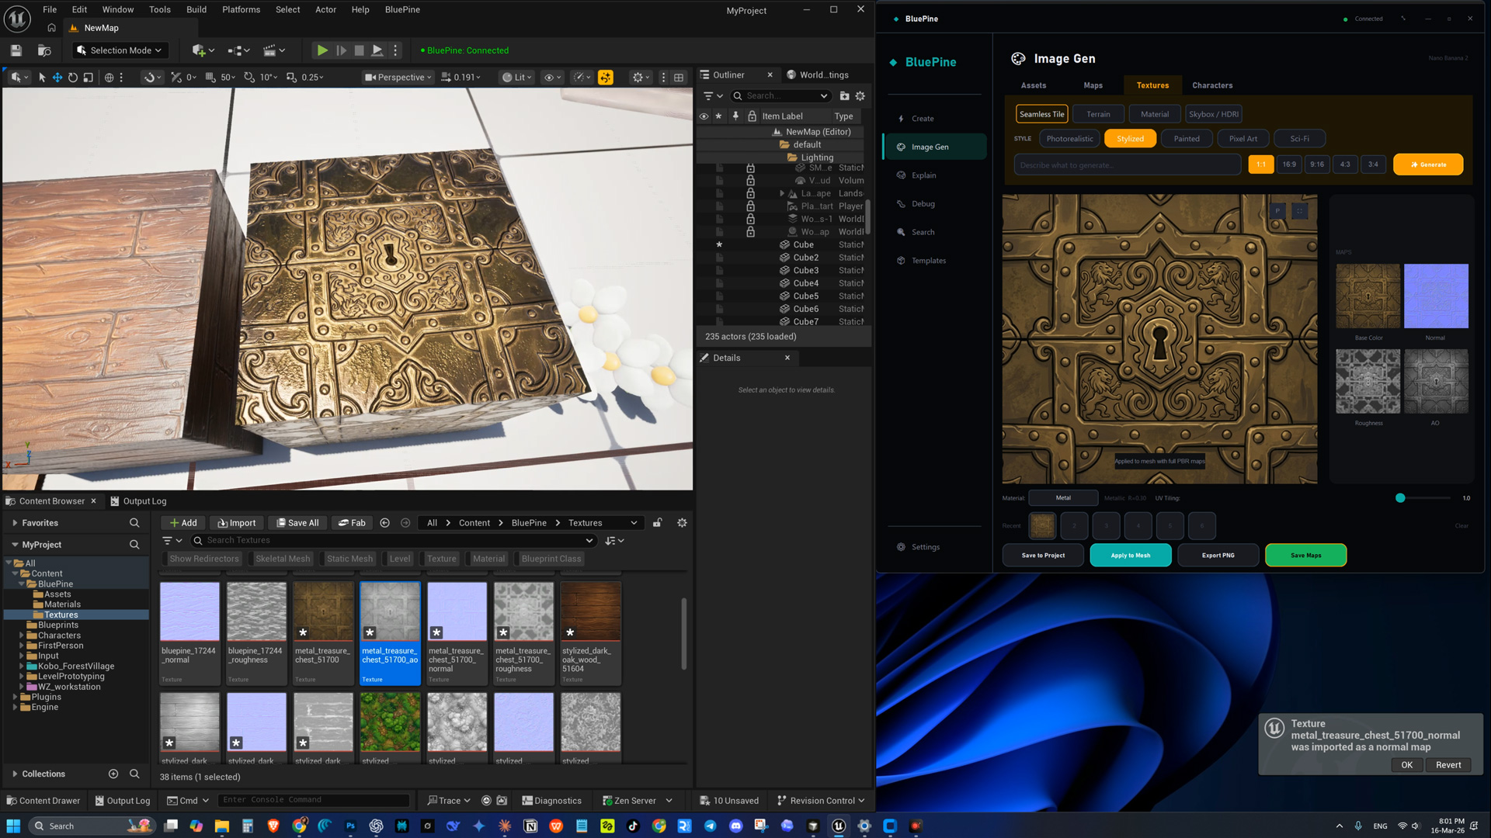Click the rotate gizmo tool icon
The image size is (1491, 838).
[x=72, y=78]
